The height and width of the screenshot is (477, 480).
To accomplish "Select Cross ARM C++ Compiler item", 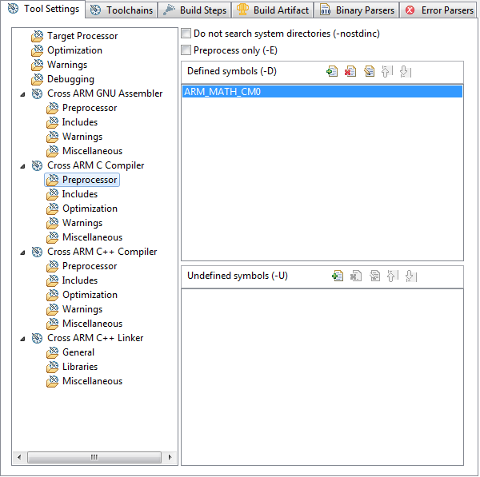I will click(94, 252).
